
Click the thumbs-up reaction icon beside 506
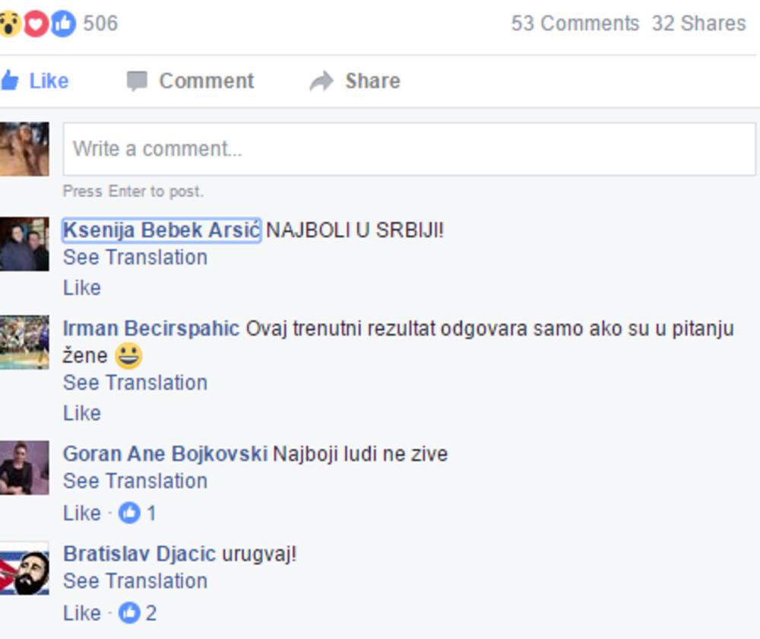pos(63,24)
